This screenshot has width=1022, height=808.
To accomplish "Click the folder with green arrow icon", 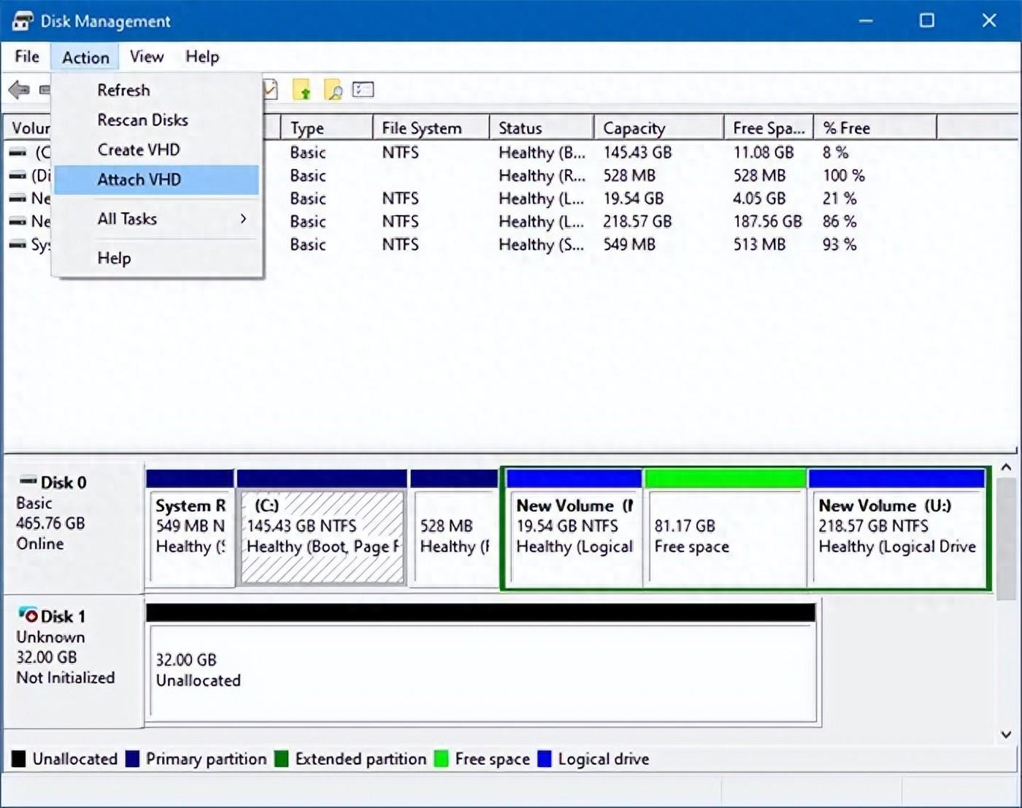I will click(302, 90).
